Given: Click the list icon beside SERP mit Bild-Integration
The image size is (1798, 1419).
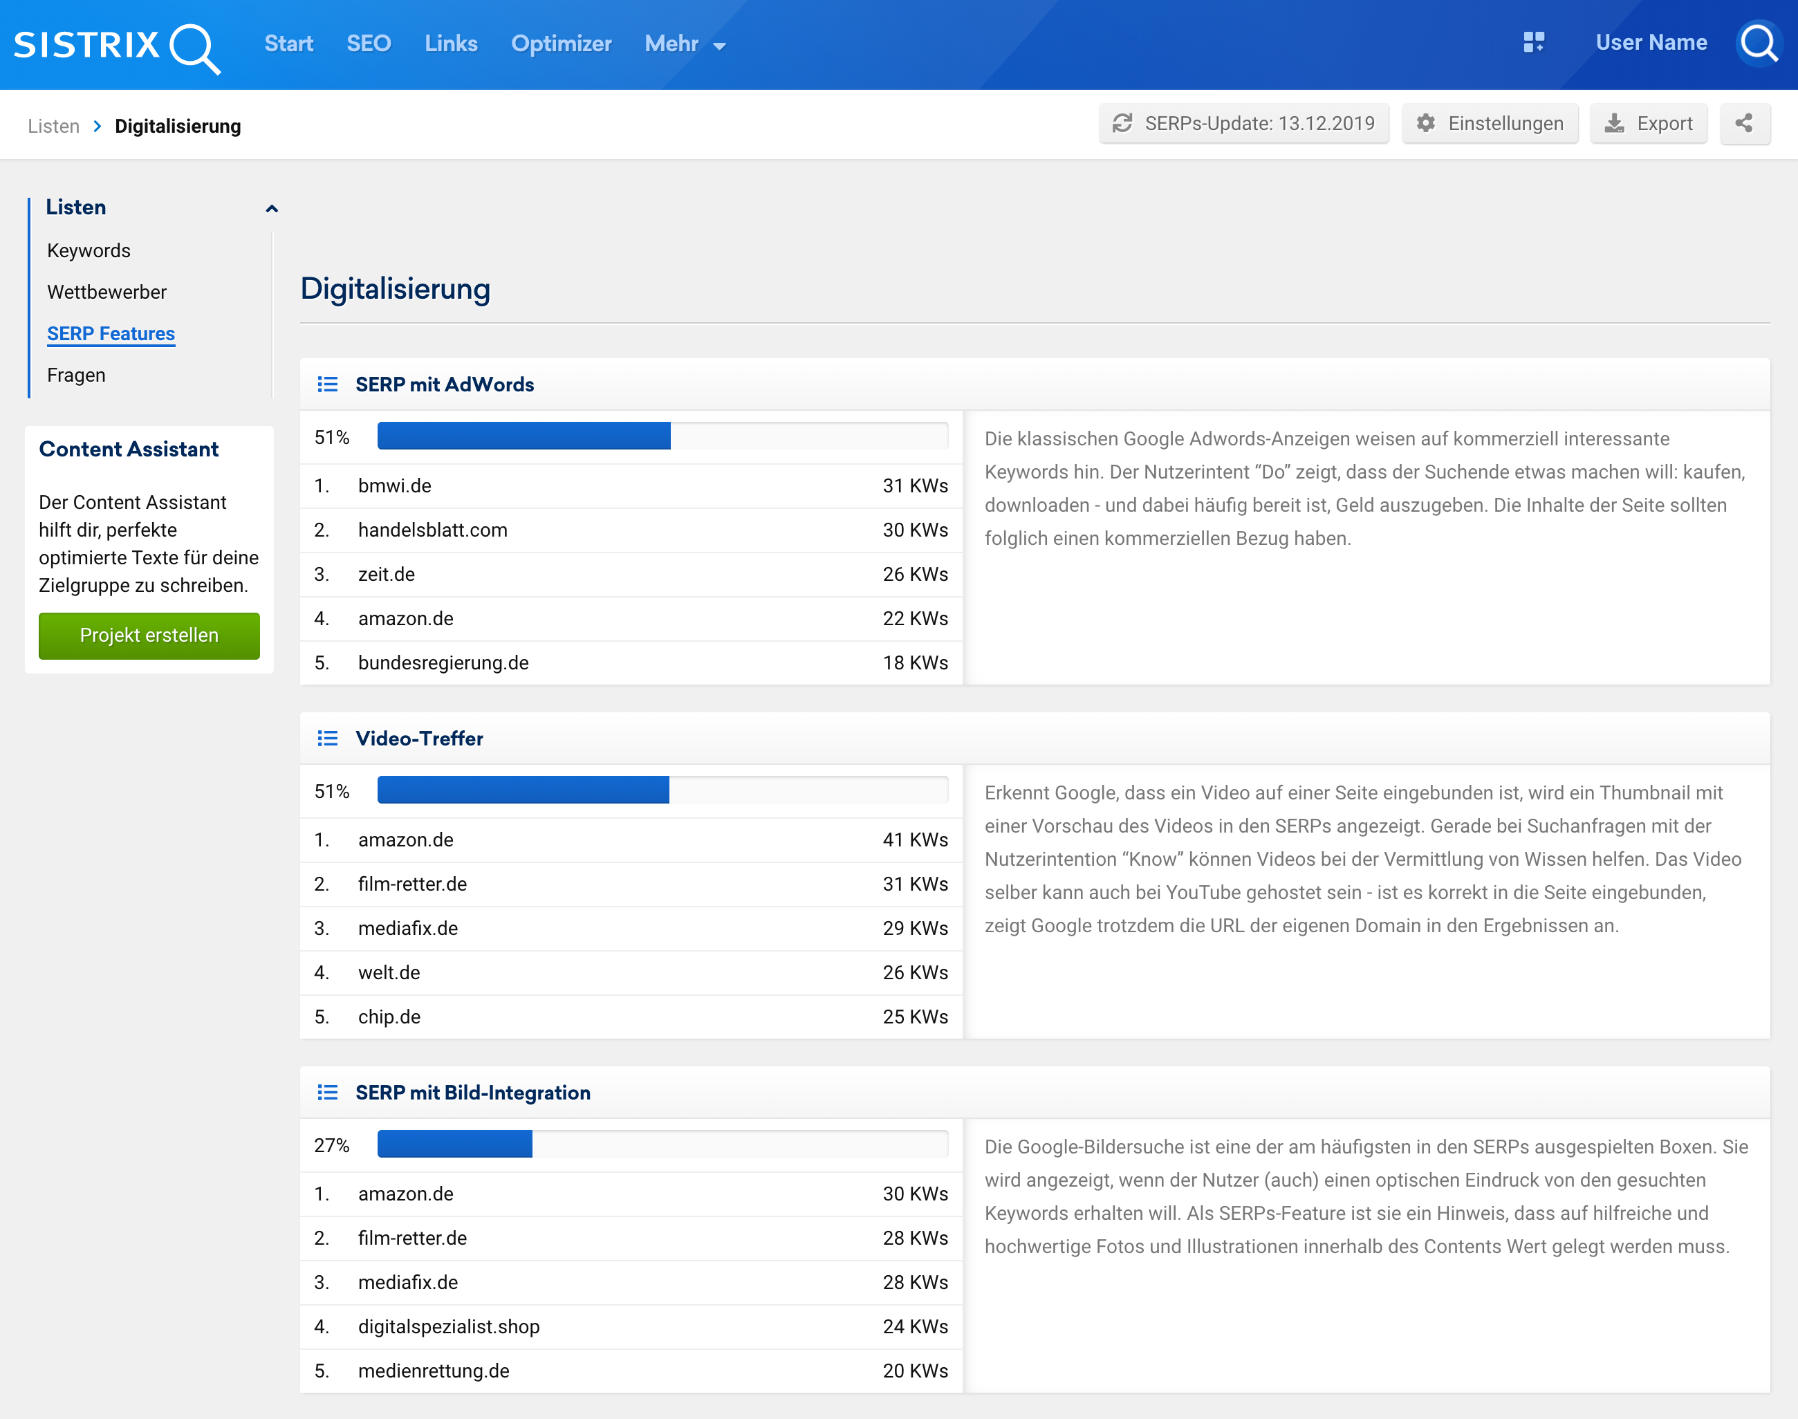Looking at the screenshot, I should tap(327, 1093).
